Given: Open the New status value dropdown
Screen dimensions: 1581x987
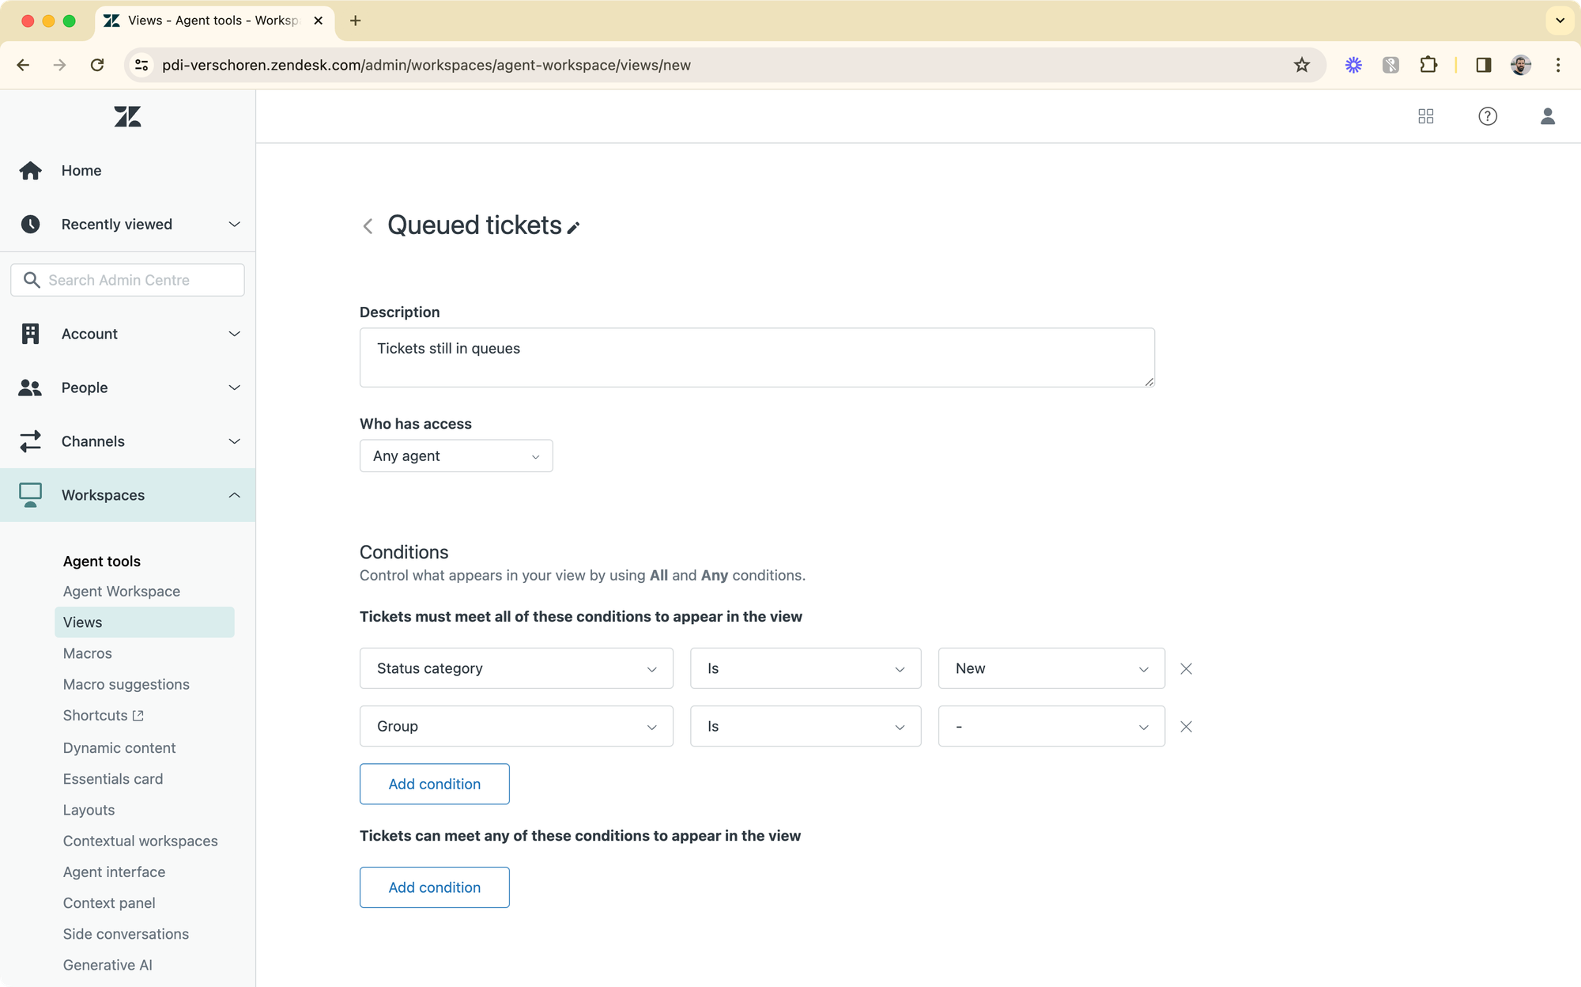Looking at the screenshot, I should (1051, 668).
